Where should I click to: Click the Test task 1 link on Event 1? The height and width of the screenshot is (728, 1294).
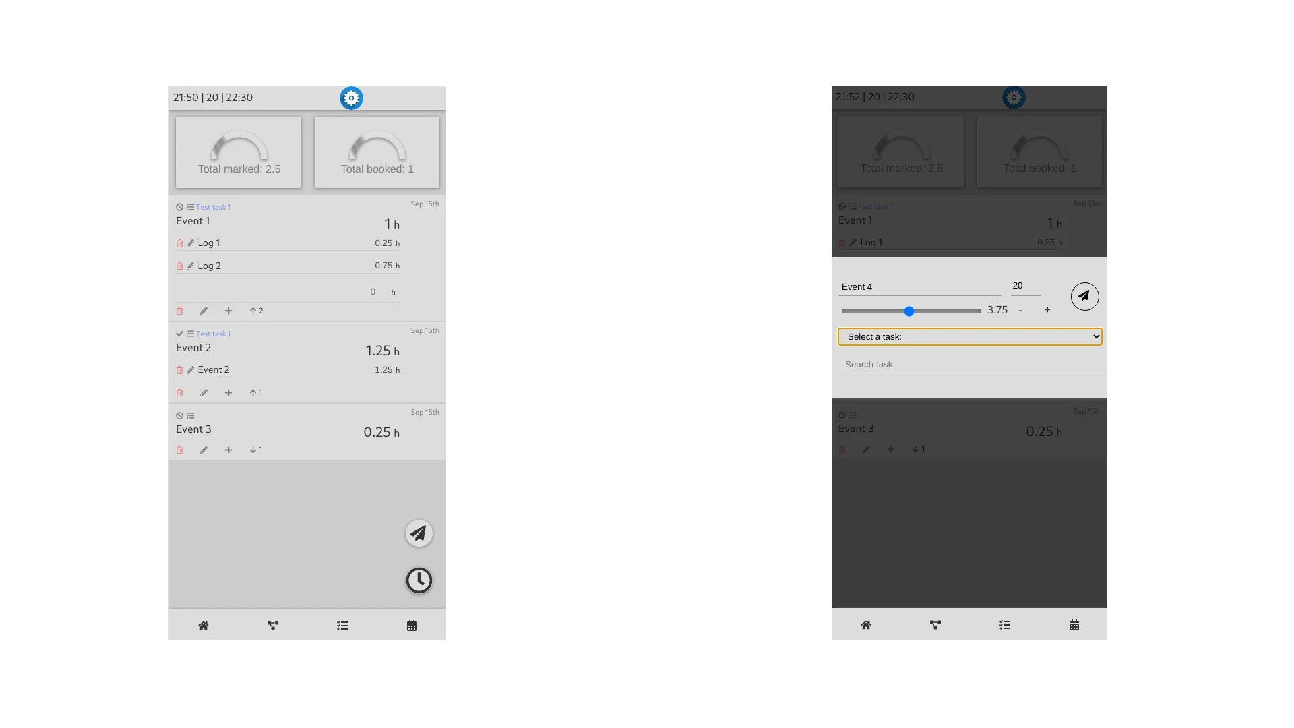point(213,206)
